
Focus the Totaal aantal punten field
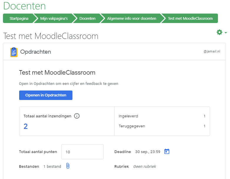[82, 152]
